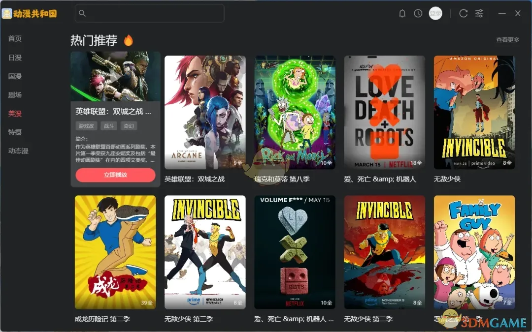Click the 奇幻 tag
The height and width of the screenshot is (332, 532).
pos(129,126)
